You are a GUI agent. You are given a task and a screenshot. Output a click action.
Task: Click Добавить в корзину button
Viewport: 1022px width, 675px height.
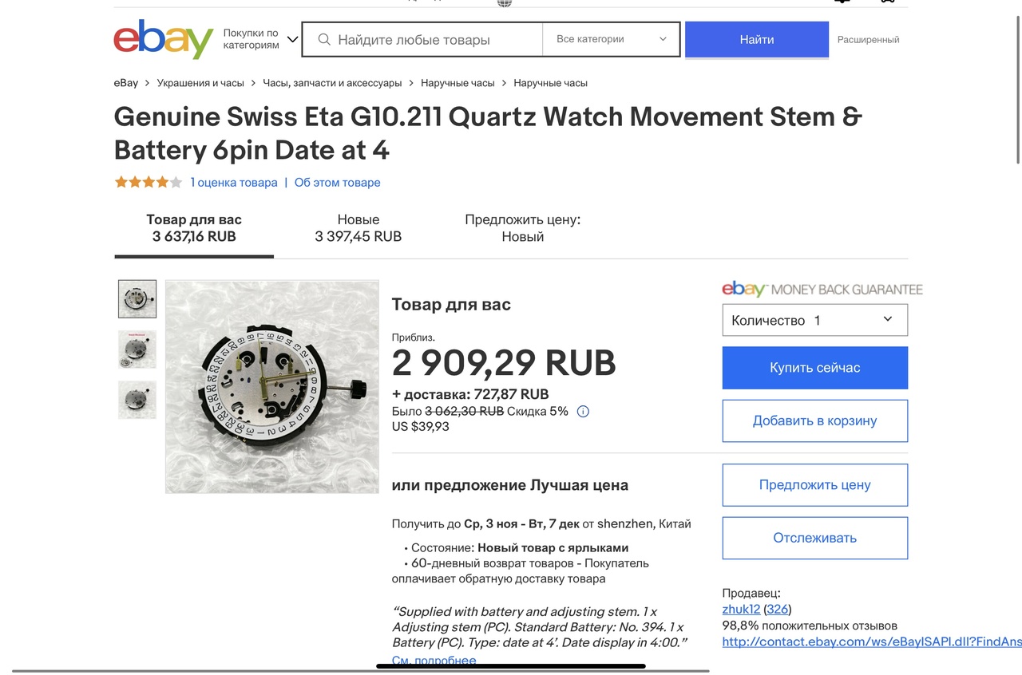[x=815, y=420]
